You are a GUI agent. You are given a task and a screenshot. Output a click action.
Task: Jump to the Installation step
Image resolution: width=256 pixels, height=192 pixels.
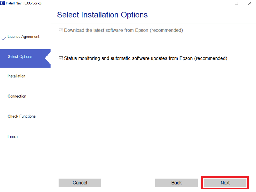pos(16,76)
